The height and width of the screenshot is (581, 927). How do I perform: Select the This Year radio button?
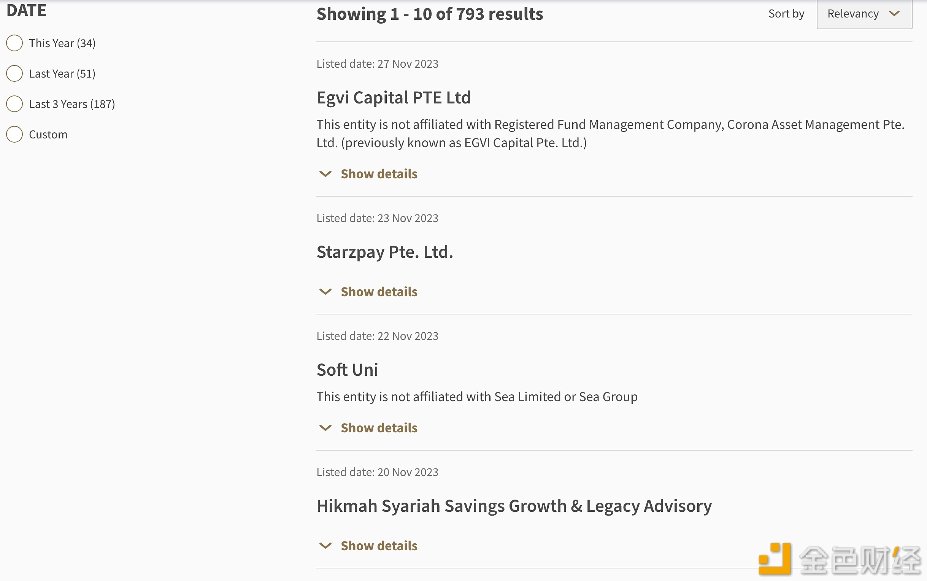coord(15,43)
